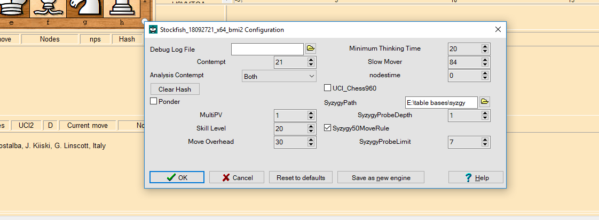Decrease Slow Mover with down arrow

click(x=485, y=64)
